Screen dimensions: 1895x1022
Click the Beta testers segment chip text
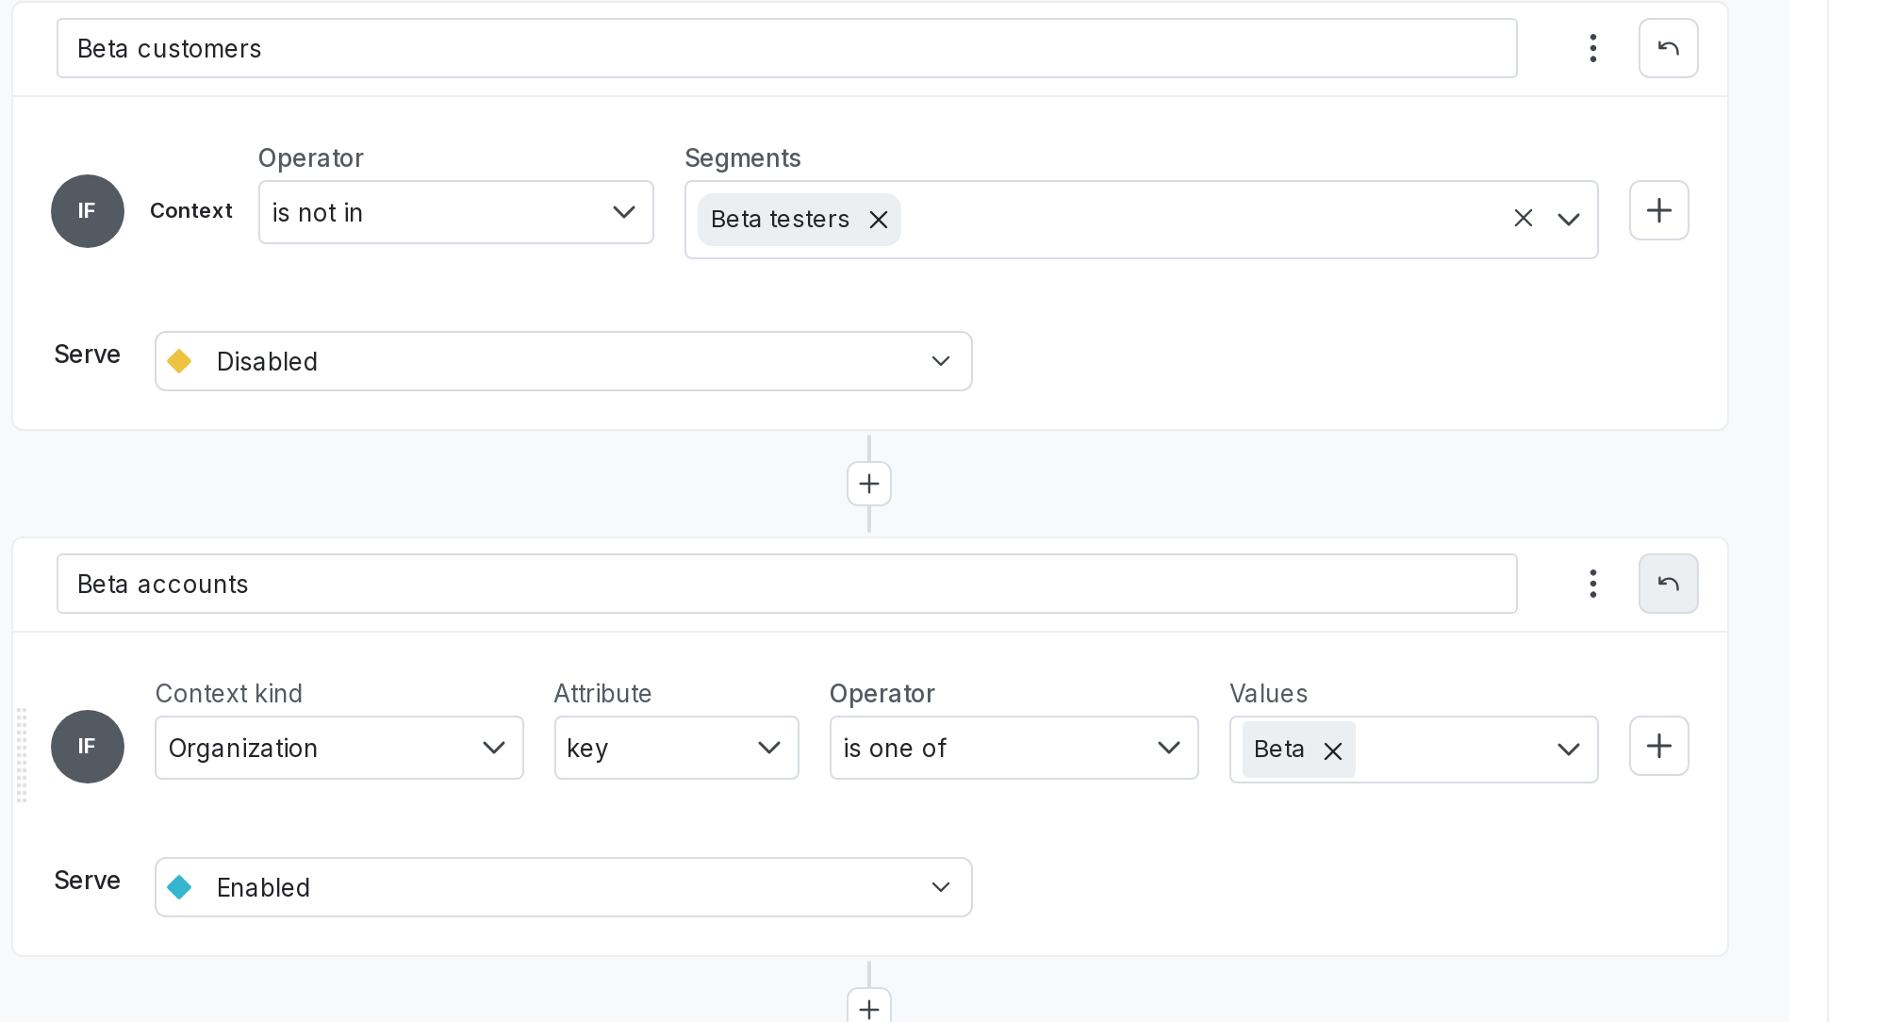(780, 219)
